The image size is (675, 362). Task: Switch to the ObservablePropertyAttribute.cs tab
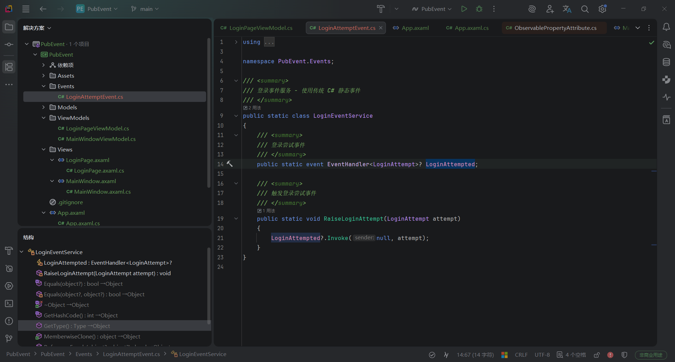[555, 28]
